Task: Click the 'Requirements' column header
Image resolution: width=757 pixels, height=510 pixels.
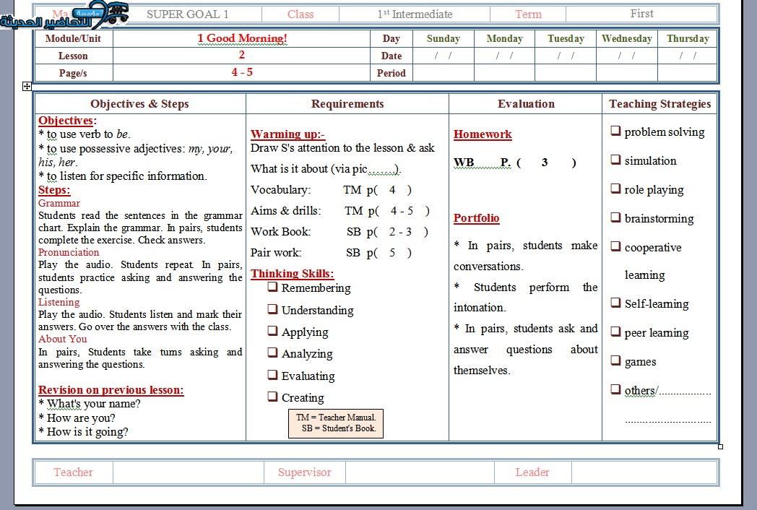Action: (347, 104)
